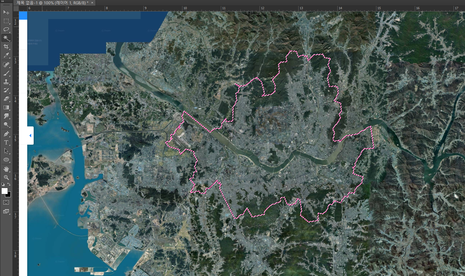Select the Ellipse shape tool

pos(6,160)
